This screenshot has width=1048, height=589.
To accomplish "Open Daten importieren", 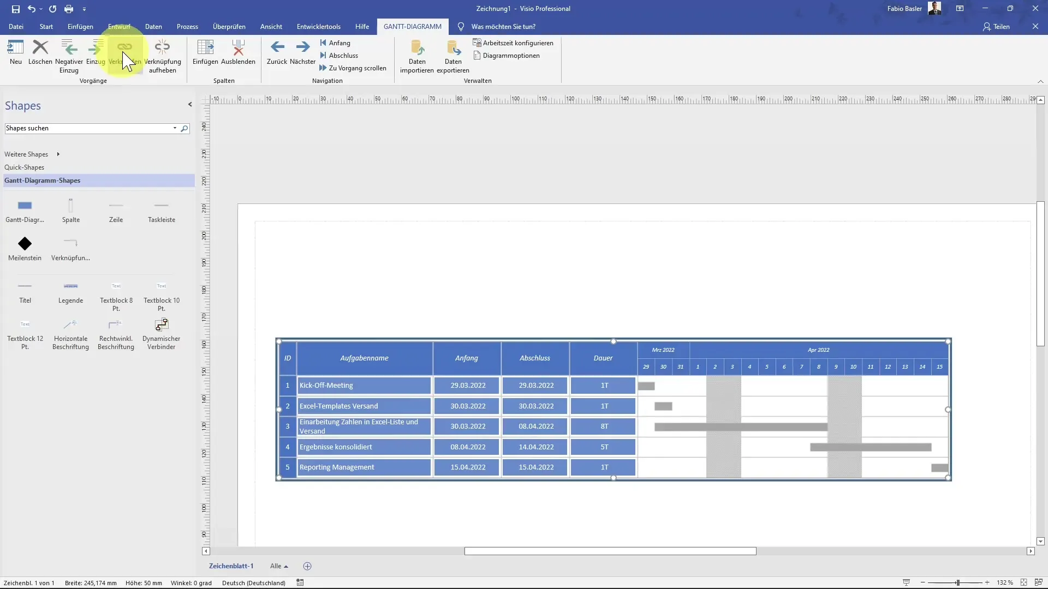I will [417, 56].
